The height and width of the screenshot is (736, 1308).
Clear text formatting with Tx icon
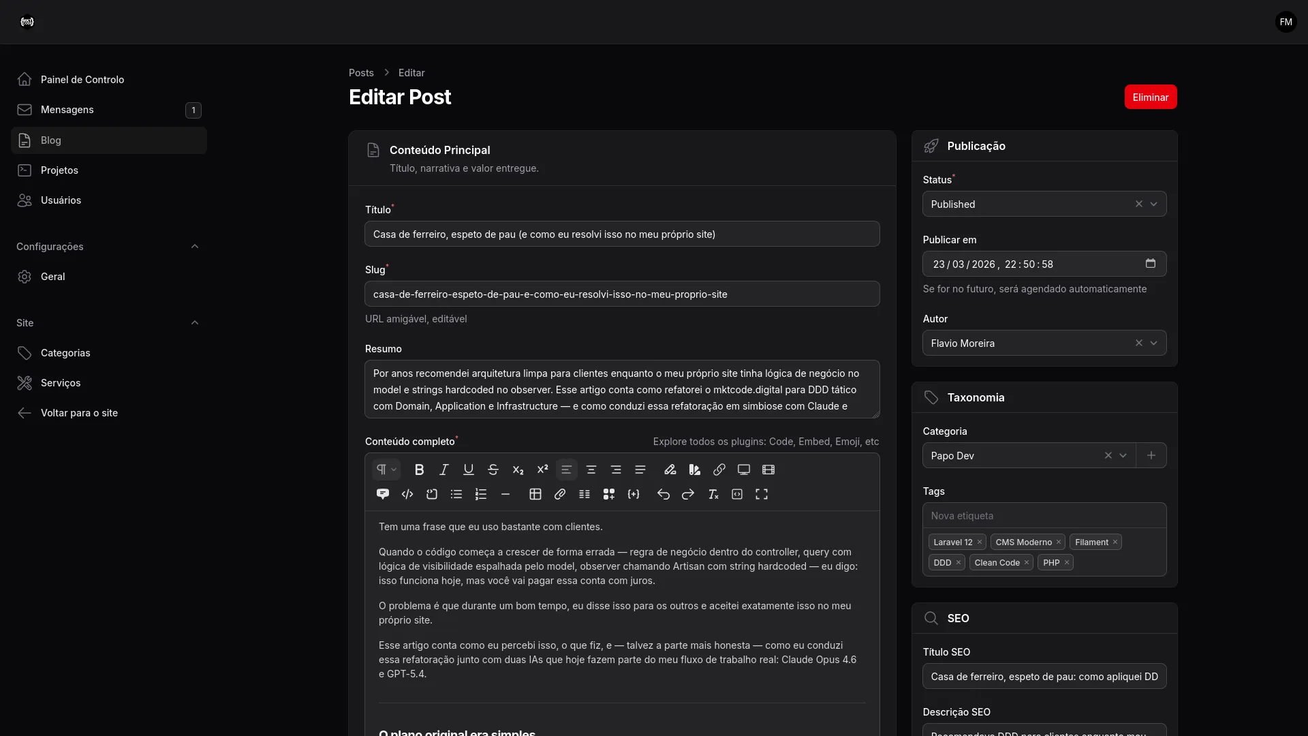point(713,494)
